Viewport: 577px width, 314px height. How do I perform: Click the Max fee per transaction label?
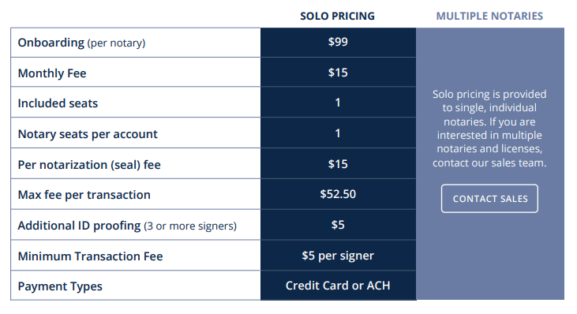tap(84, 195)
